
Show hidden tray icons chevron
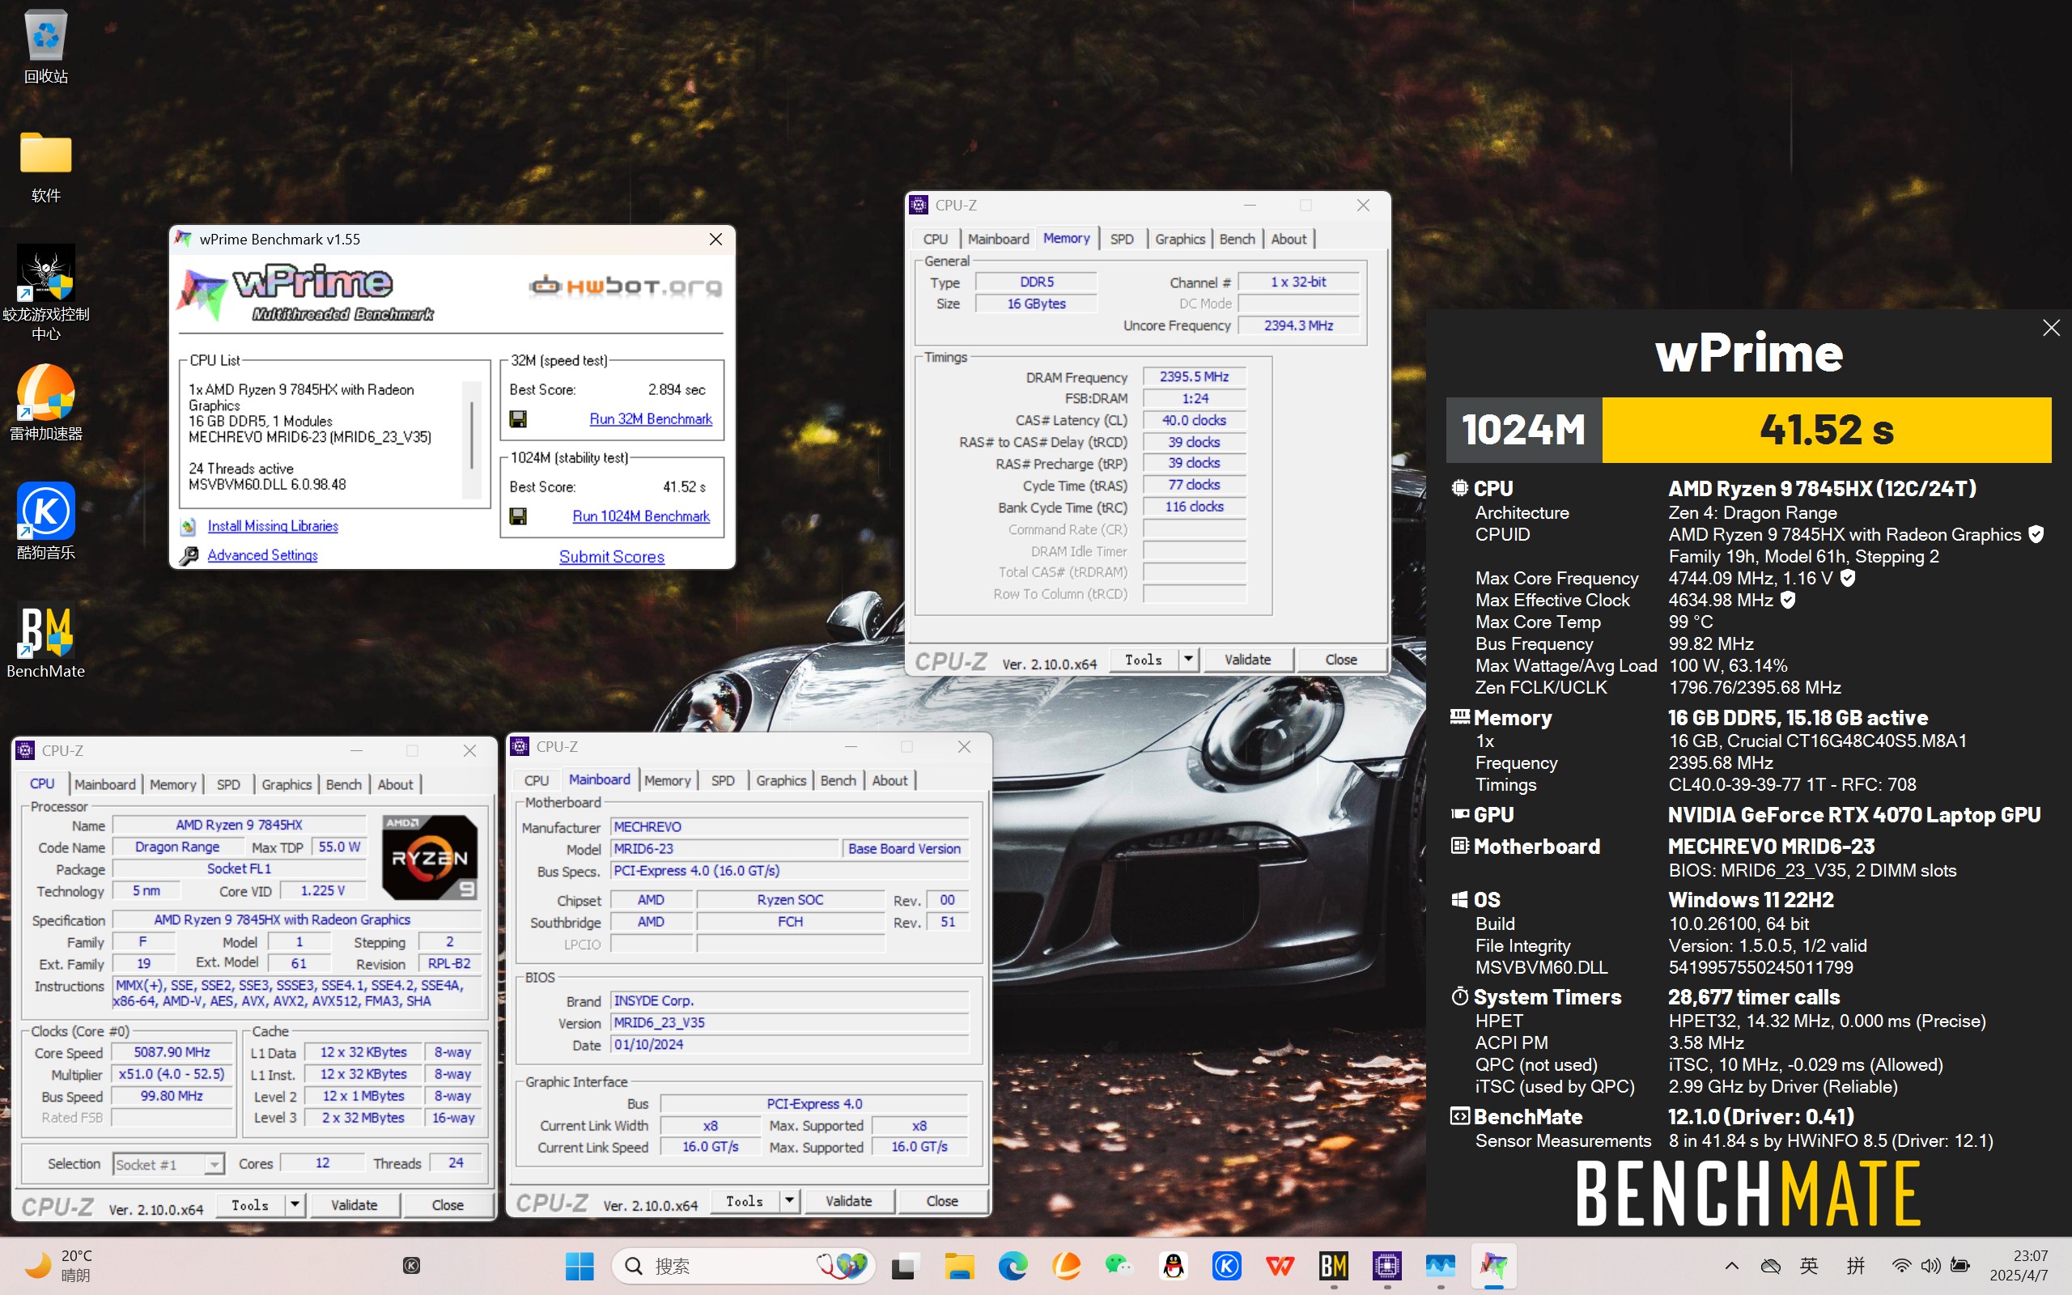[x=1732, y=1266]
